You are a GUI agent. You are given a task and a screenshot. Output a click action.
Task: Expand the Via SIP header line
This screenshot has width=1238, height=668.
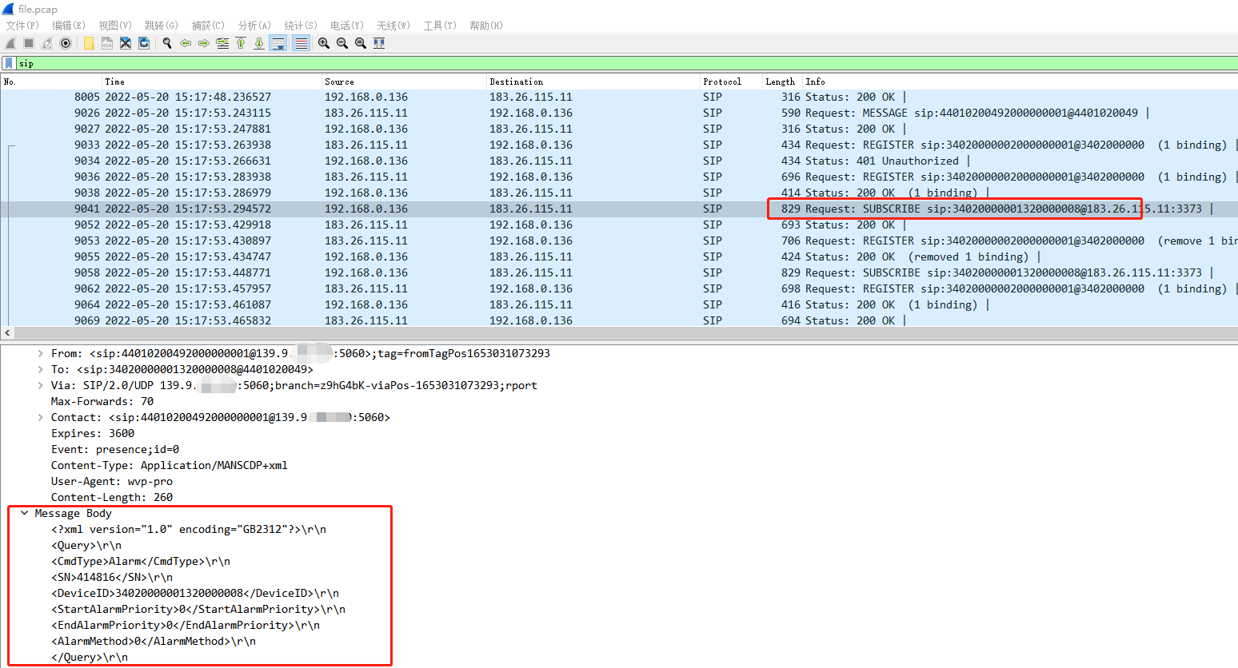point(39,384)
